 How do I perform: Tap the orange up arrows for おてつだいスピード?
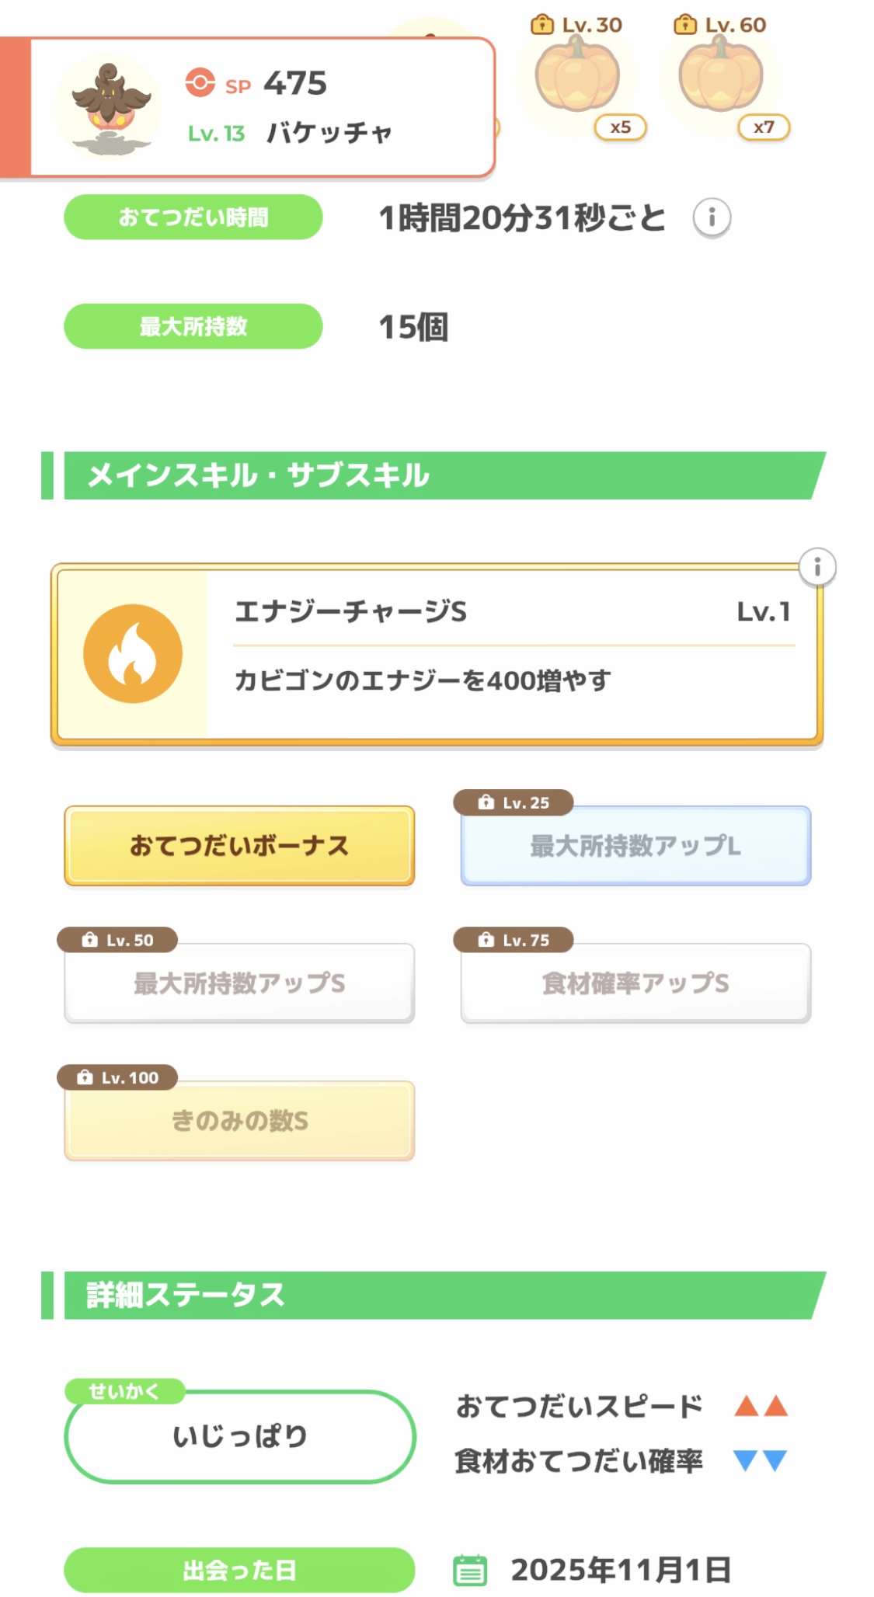click(x=761, y=1406)
